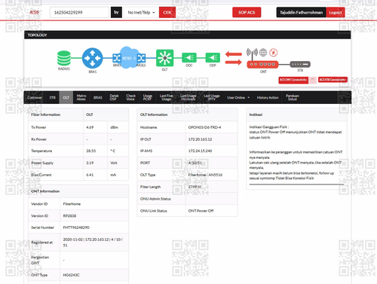377x284 pixels.
Task: Click the red bidirectional arrows icon
Action: coord(234,58)
